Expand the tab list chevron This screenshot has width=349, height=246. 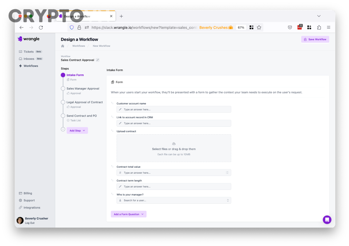click(319, 16)
